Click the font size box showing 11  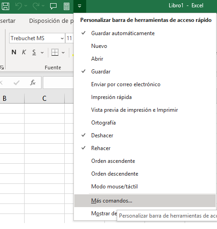coord(69,38)
